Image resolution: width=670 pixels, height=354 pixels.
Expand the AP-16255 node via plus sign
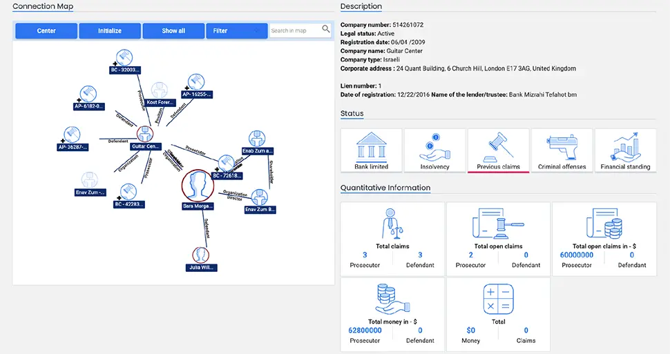(186, 88)
